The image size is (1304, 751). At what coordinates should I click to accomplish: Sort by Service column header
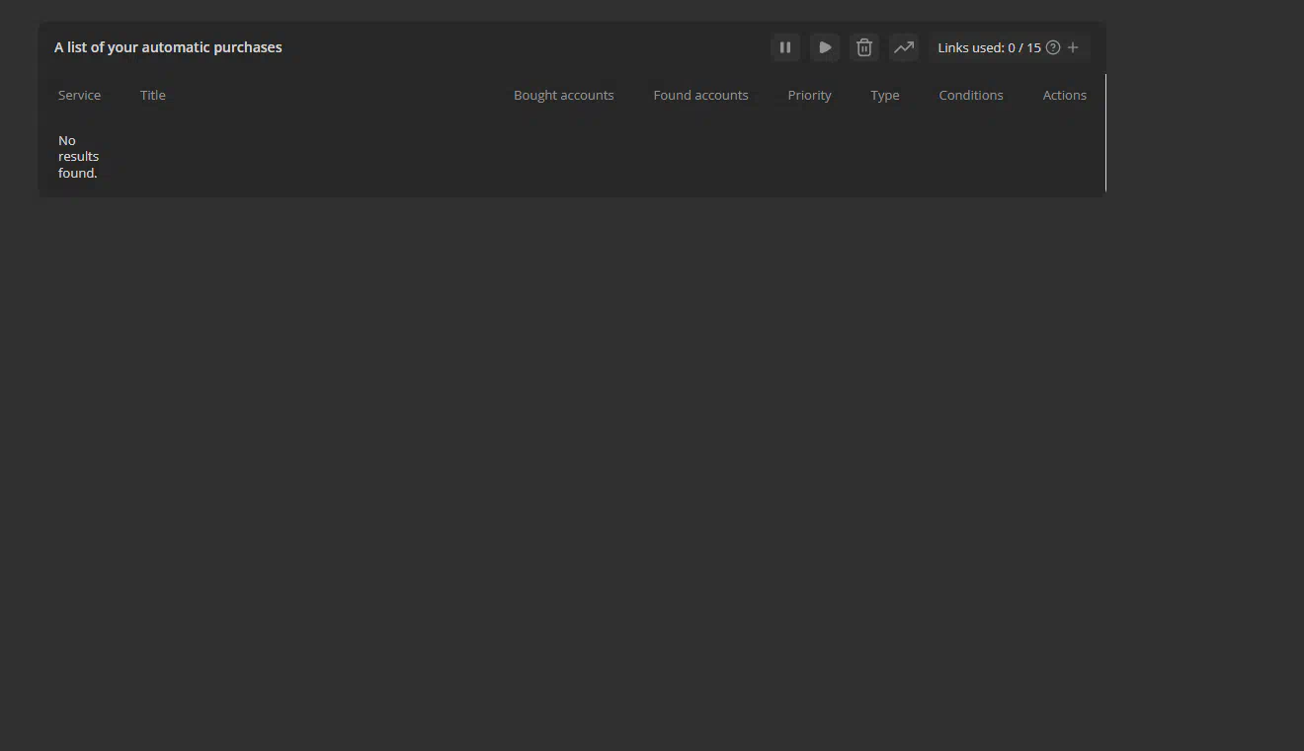(79, 96)
